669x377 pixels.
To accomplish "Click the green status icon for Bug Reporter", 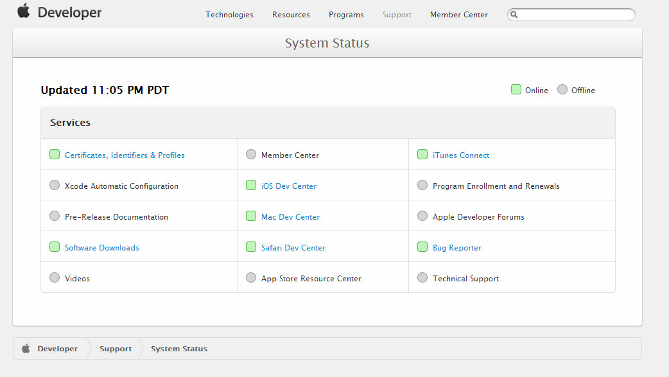I will pyautogui.click(x=422, y=247).
